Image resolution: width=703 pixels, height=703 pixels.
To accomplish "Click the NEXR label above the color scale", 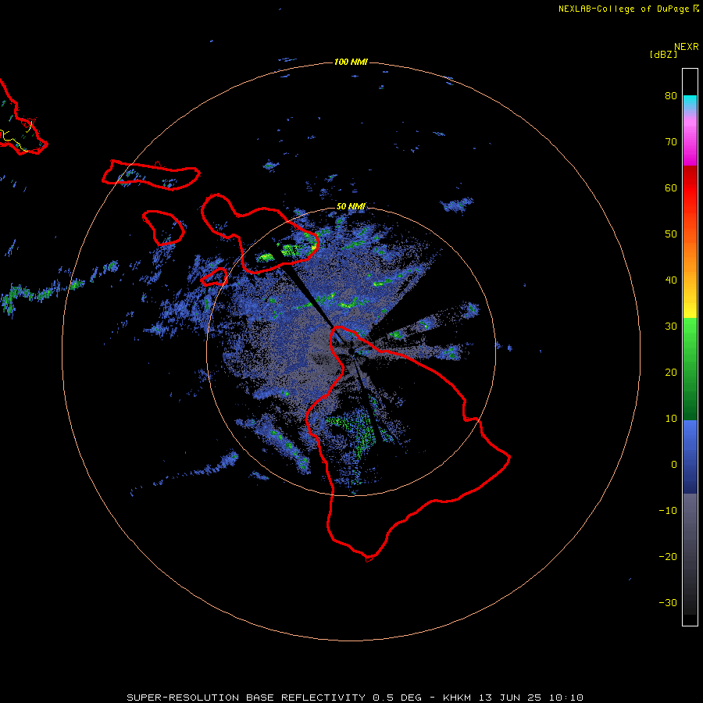I will (686, 47).
